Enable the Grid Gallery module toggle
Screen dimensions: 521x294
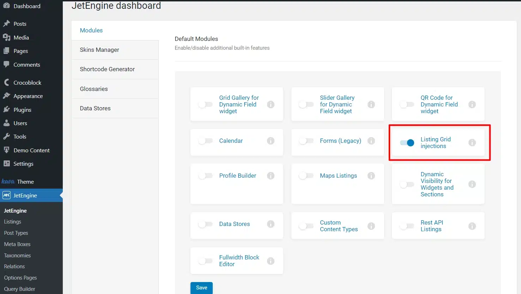tap(205, 104)
